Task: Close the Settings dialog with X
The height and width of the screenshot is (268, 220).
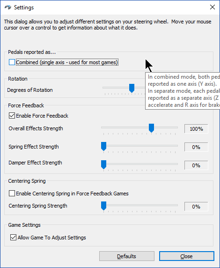Action: [x=213, y=7]
